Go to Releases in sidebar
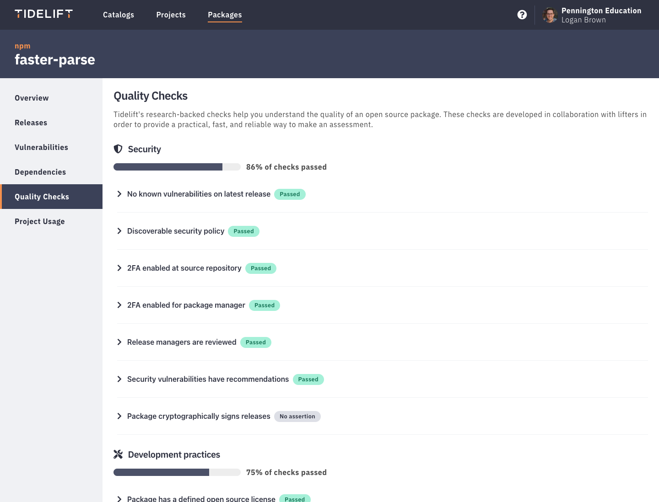659x502 pixels. point(51,123)
